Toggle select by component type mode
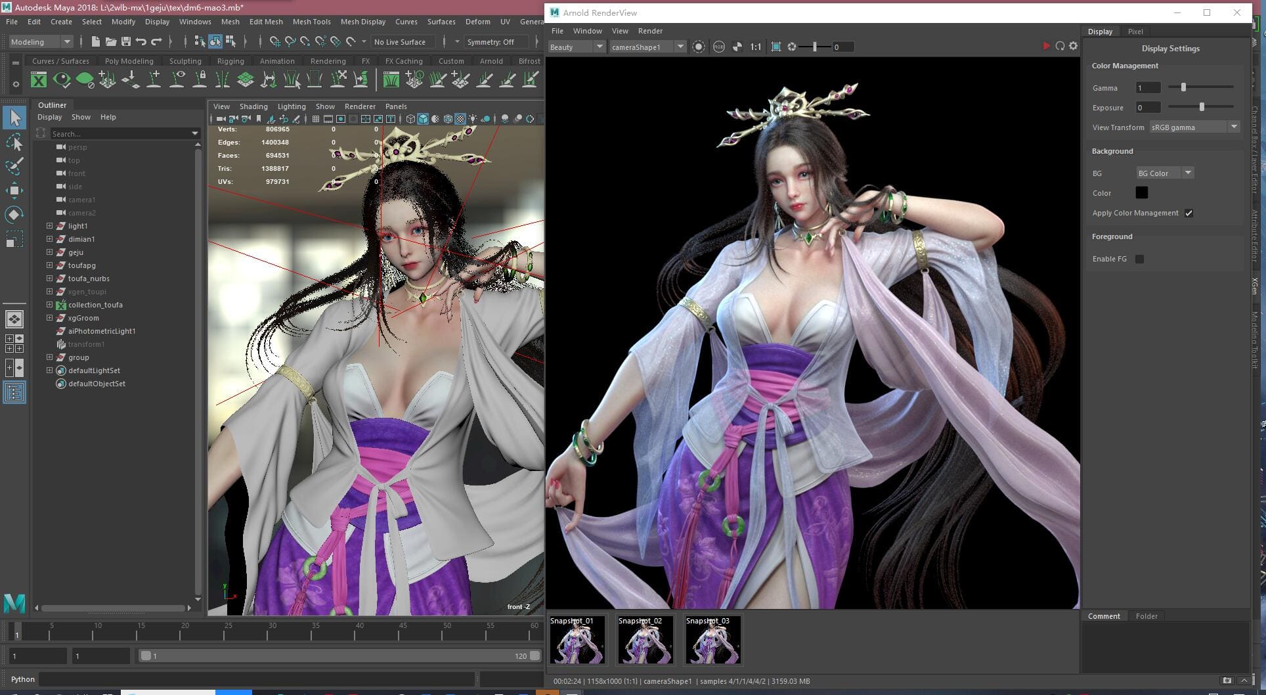This screenshot has height=695, width=1266. pyautogui.click(x=230, y=41)
